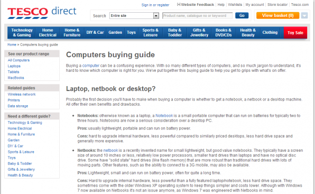Open the Store locator
The height and width of the screenshot is (194, 315).
[277, 5]
